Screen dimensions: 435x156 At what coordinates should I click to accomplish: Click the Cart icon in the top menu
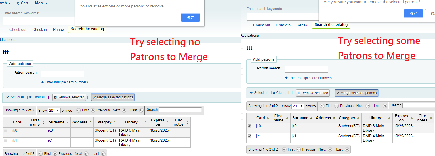click(x=18, y=3)
